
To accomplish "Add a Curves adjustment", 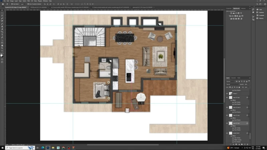I will tap(236, 13).
